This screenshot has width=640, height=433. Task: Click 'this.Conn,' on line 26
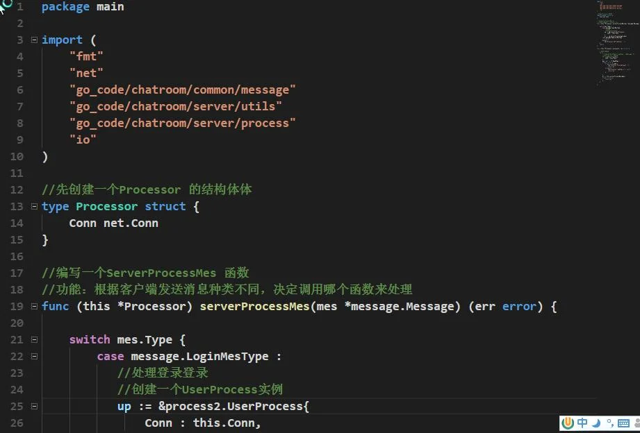(x=227, y=423)
